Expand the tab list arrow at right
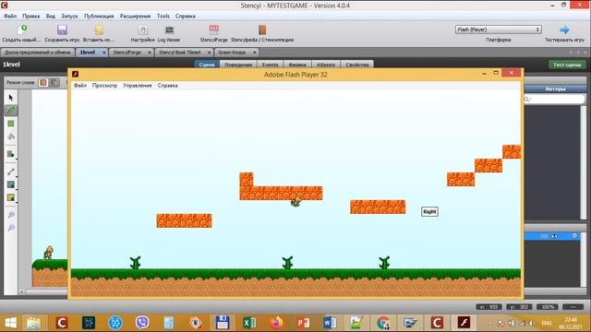The width and height of the screenshot is (591, 332). pyautogui.click(x=585, y=53)
